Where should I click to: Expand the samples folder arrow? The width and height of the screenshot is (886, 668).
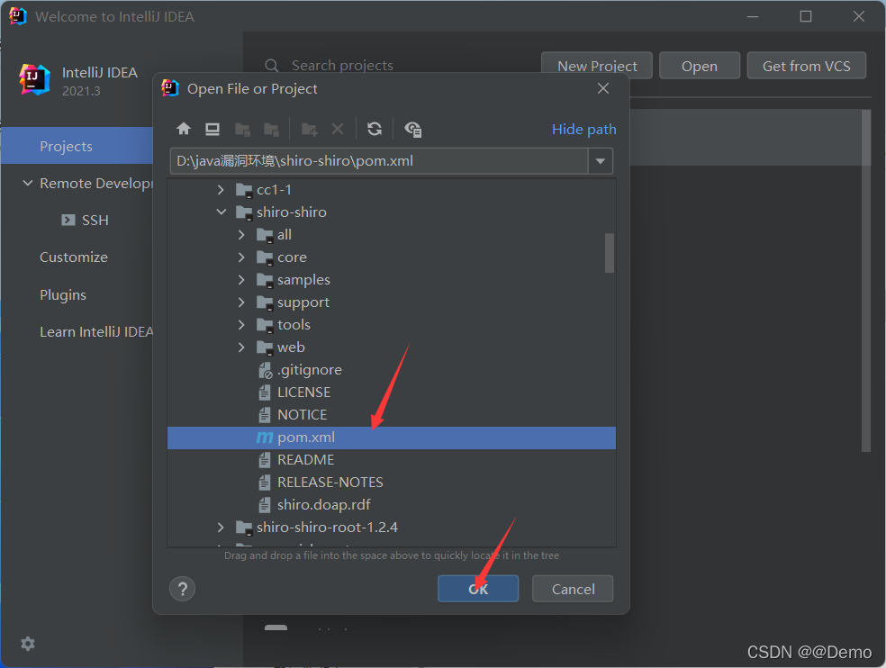241,280
